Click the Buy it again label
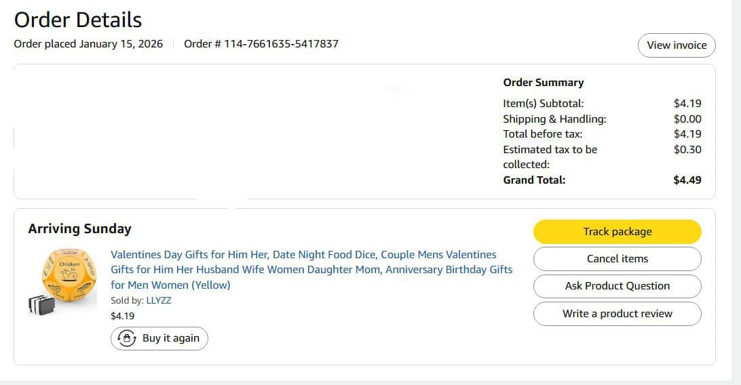741x385 pixels. coord(171,338)
